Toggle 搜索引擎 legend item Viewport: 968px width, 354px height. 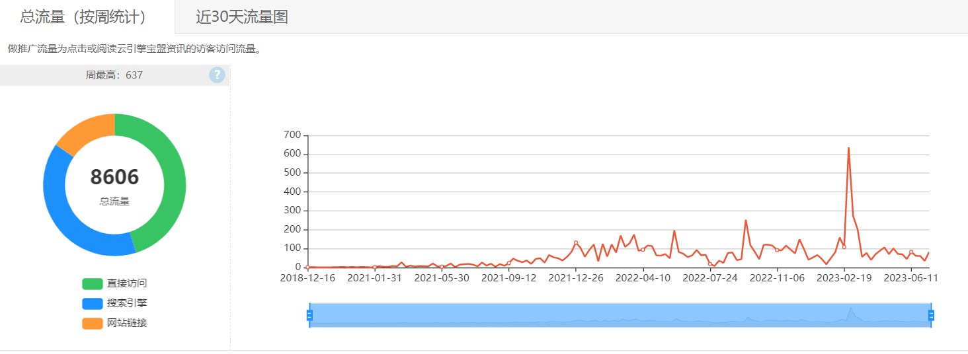pos(114,303)
